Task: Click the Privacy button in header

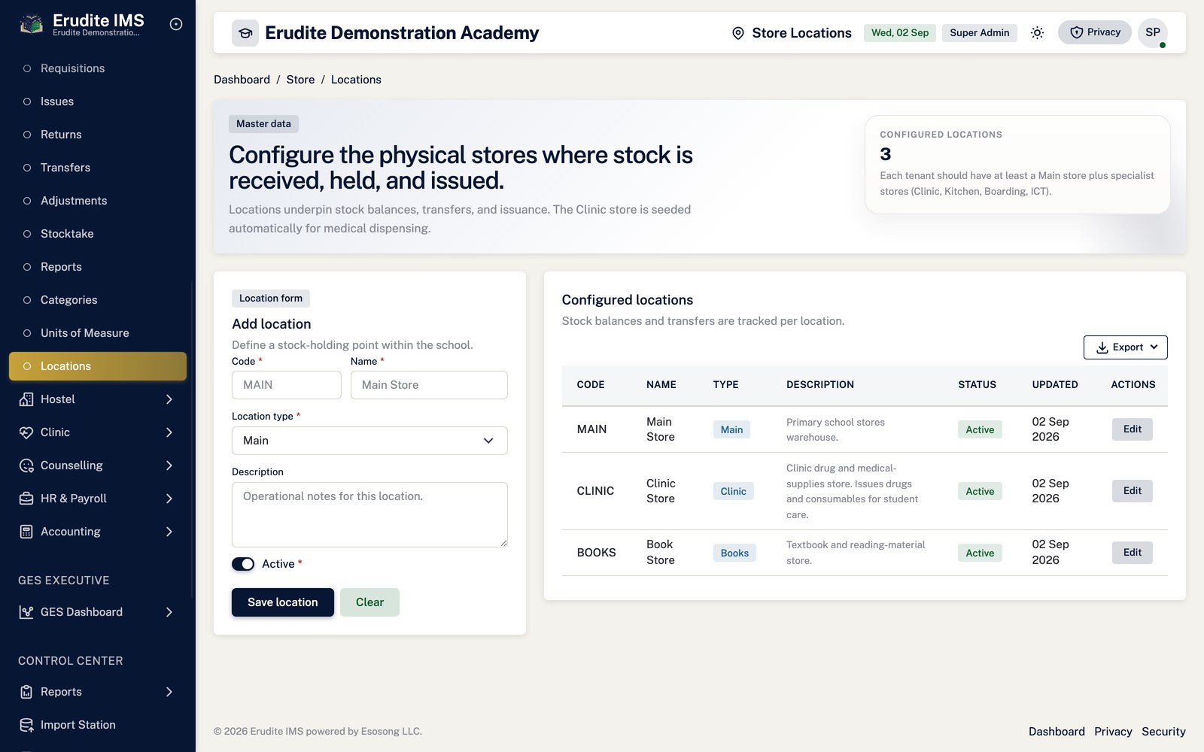Action: pyautogui.click(x=1095, y=32)
